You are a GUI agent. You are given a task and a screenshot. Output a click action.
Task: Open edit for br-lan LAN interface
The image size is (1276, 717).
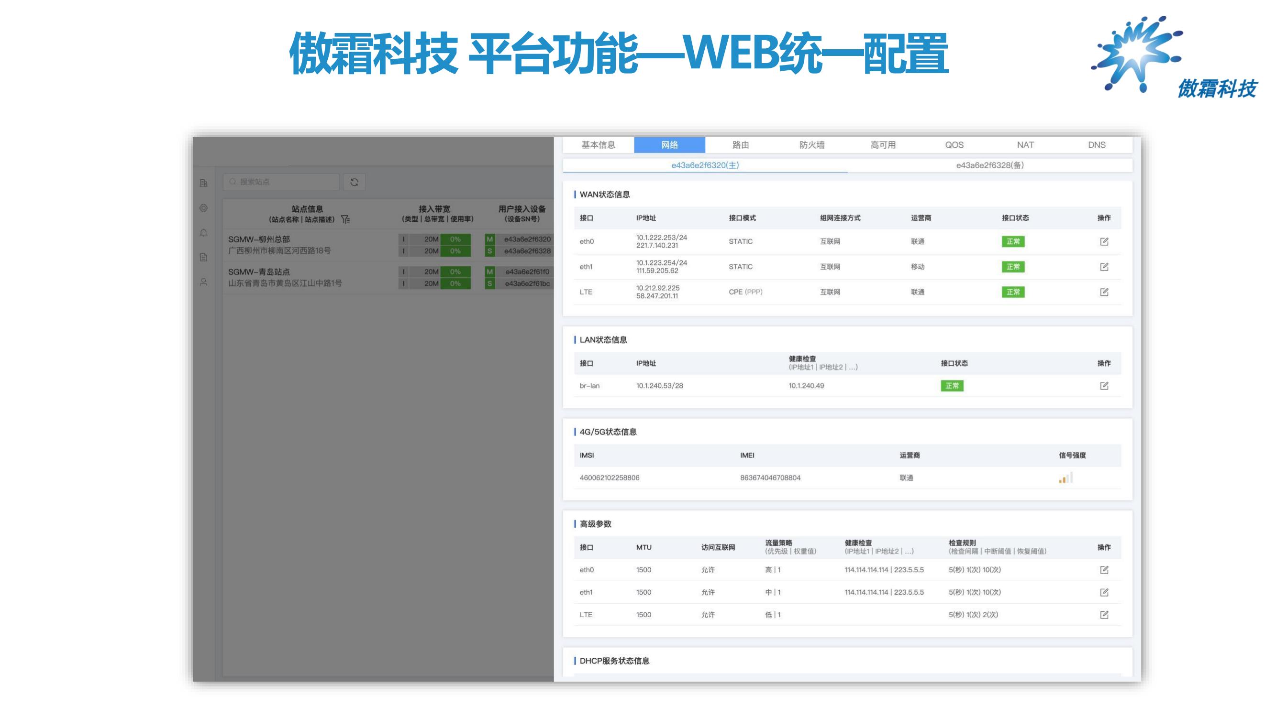pyautogui.click(x=1104, y=385)
